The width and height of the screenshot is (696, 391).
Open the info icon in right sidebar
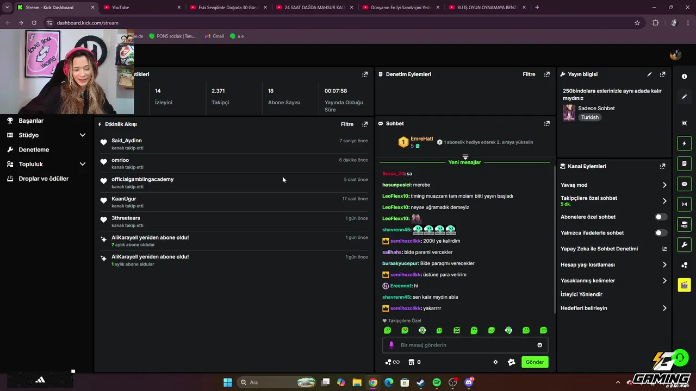(684, 77)
